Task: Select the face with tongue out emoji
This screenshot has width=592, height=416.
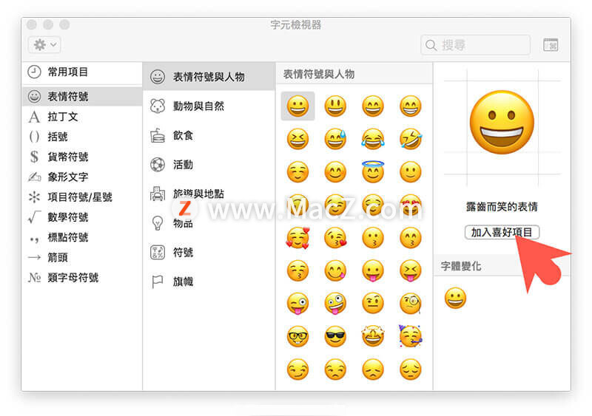Action: (x=373, y=270)
